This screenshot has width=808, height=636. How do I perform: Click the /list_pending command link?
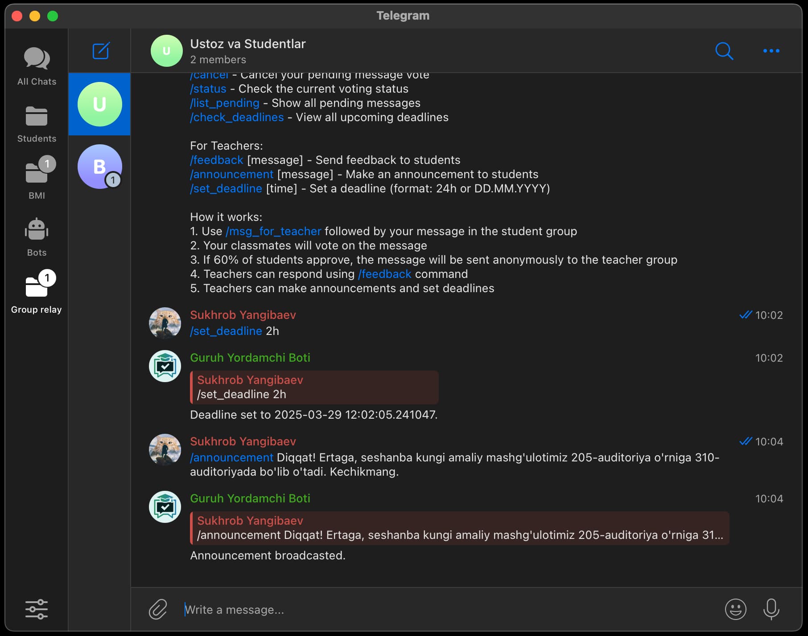coord(225,103)
